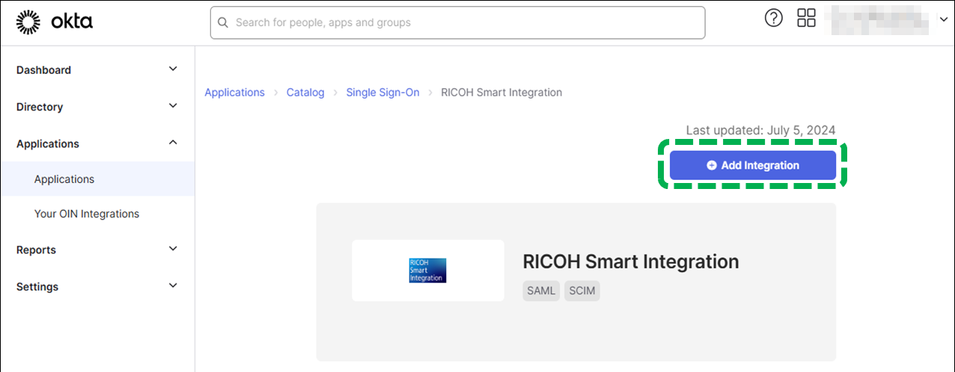
Task: Focus the people, apps and groups search field
Action: point(464,23)
